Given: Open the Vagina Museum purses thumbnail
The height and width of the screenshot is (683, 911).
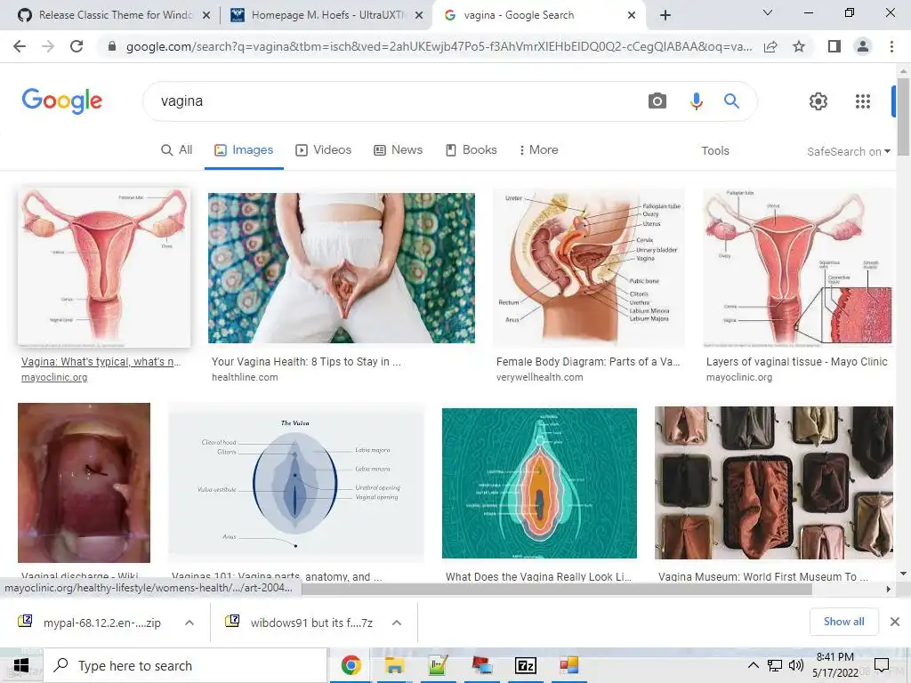Looking at the screenshot, I should (774, 483).
